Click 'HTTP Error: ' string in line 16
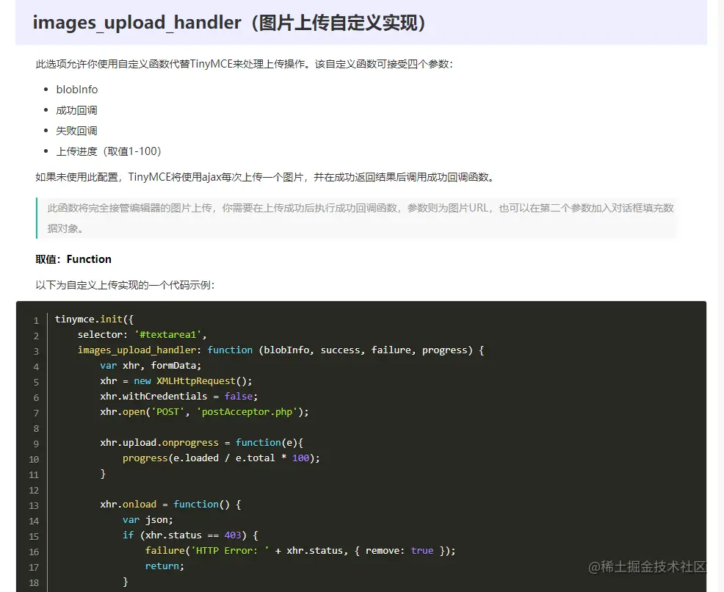 (230, 550)
